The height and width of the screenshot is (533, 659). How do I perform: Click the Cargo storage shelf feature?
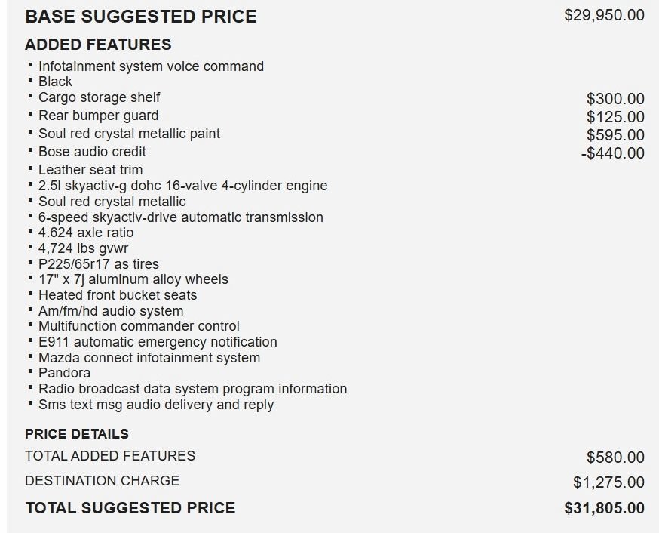pos(100,97)
